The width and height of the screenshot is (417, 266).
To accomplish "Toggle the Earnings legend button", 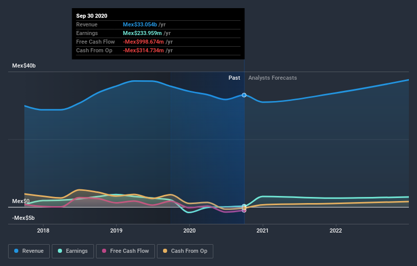I will coord(73,251).
